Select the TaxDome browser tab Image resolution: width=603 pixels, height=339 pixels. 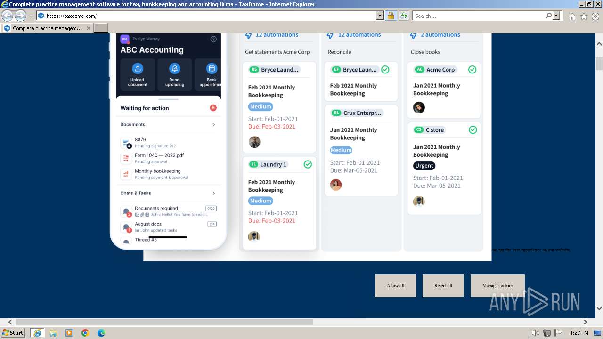point(47,28)
